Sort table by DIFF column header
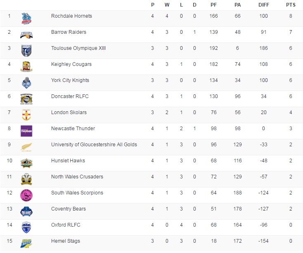The width and height of the screenshot is (303, 253). 263,5
